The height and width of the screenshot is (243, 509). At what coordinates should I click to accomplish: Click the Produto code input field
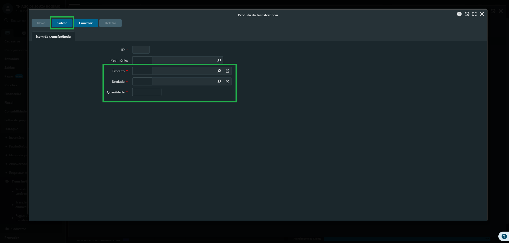(142, 71)
